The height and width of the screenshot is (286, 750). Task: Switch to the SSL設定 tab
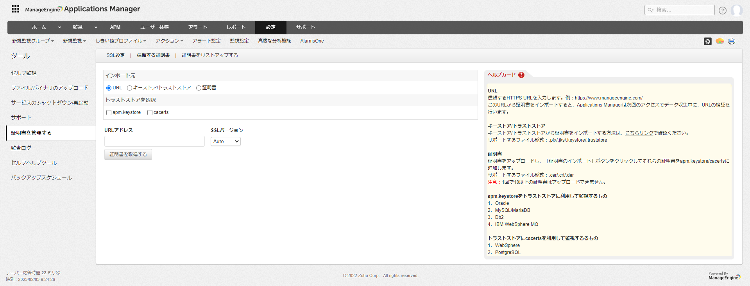coord(115,55)
